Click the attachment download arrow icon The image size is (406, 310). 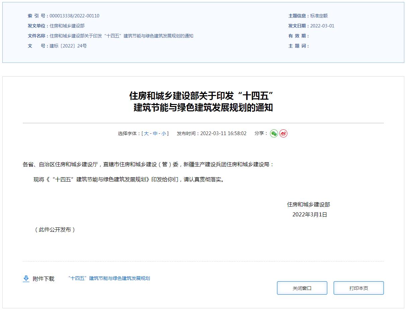tap(26, 279)
